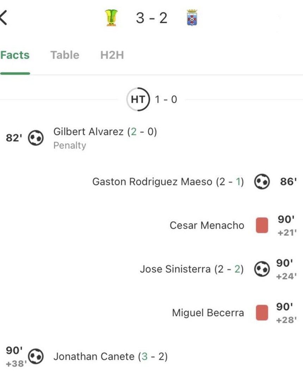Open Gilbert Alvarez player details
This screenshot has width=303, height=379.
[x=88, y=132]
